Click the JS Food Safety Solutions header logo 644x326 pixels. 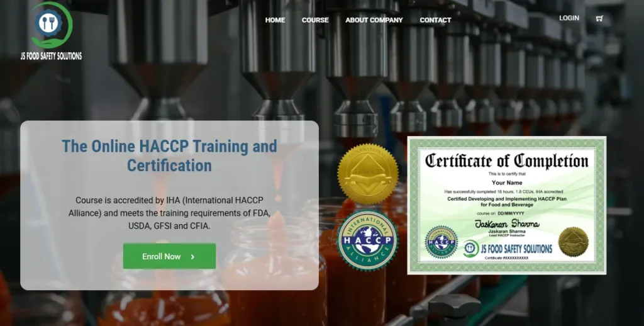tap(51, 25)
